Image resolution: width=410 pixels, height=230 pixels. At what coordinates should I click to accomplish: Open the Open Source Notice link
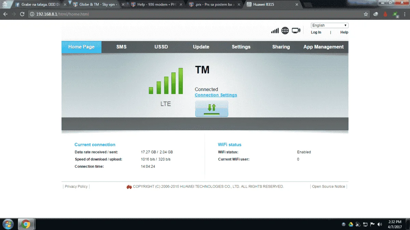click(x=328, y=186)
